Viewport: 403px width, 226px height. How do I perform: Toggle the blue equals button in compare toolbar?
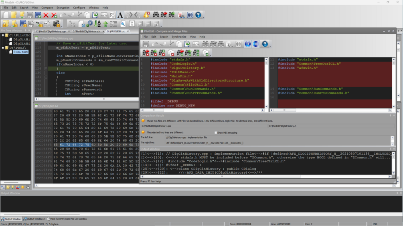[255, 44]
